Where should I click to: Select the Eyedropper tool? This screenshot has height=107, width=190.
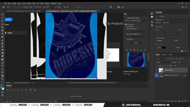2,34
